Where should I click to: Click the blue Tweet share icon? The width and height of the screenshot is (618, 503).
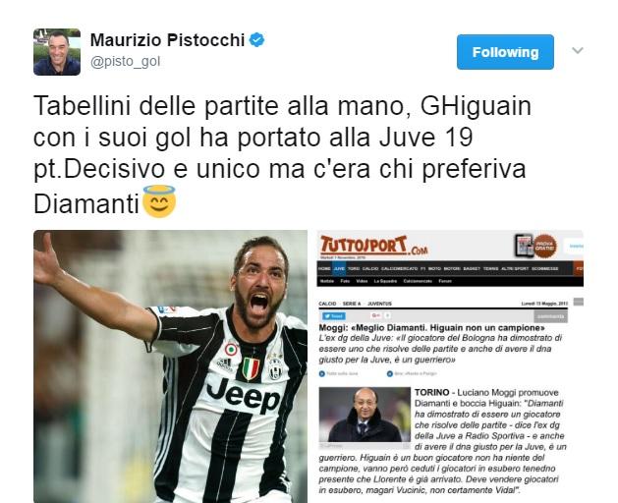click(x=333, y=316)
